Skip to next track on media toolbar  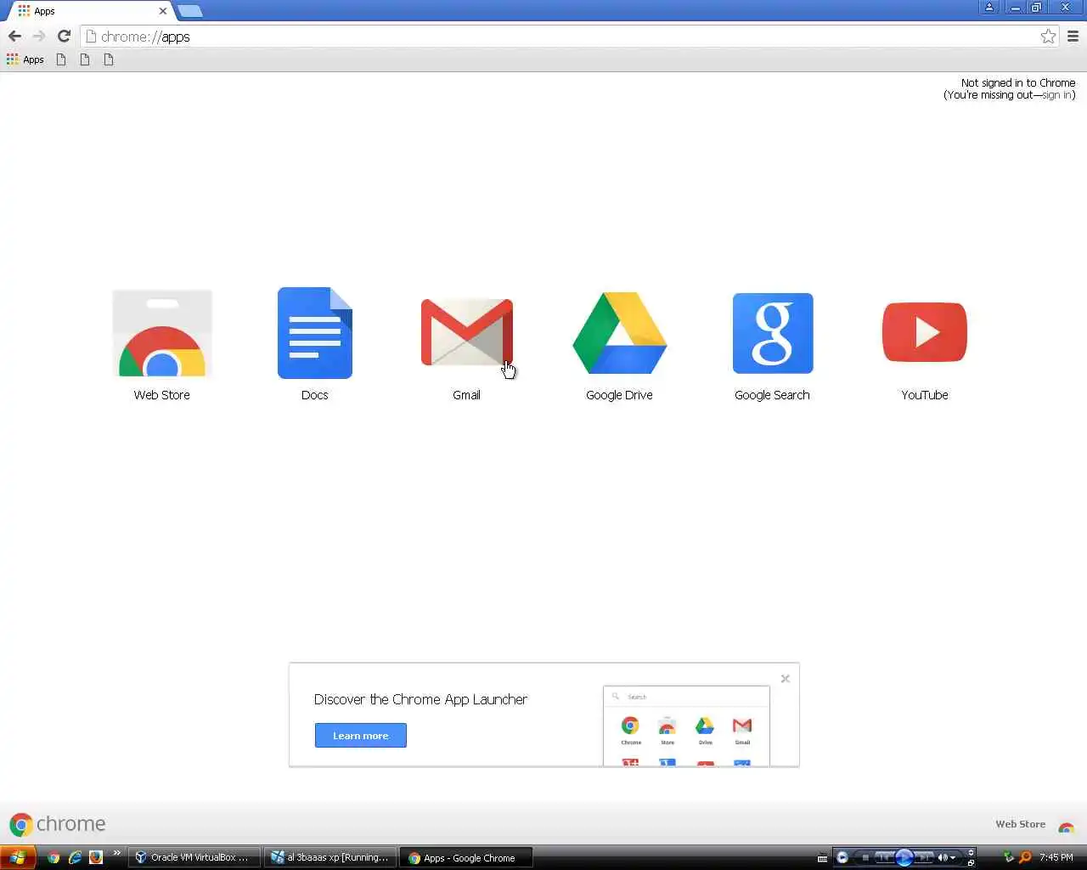[x=924, y=857]
